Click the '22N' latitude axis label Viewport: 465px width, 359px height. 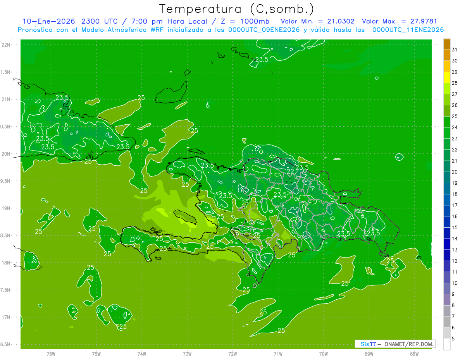pyautogui.click(x=7, y=45)
